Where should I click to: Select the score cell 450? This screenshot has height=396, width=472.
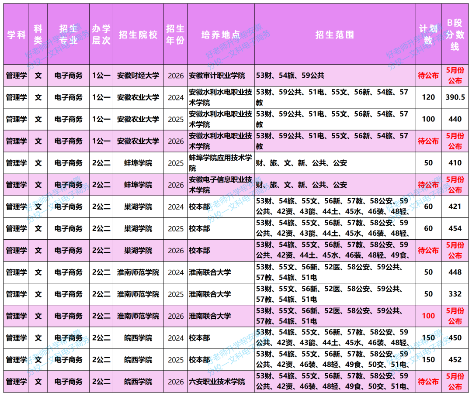point(455,337)
